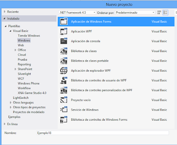Click the Nombre text field containing Ejemplo18
The image size is (177, 145).
point(103,133)
